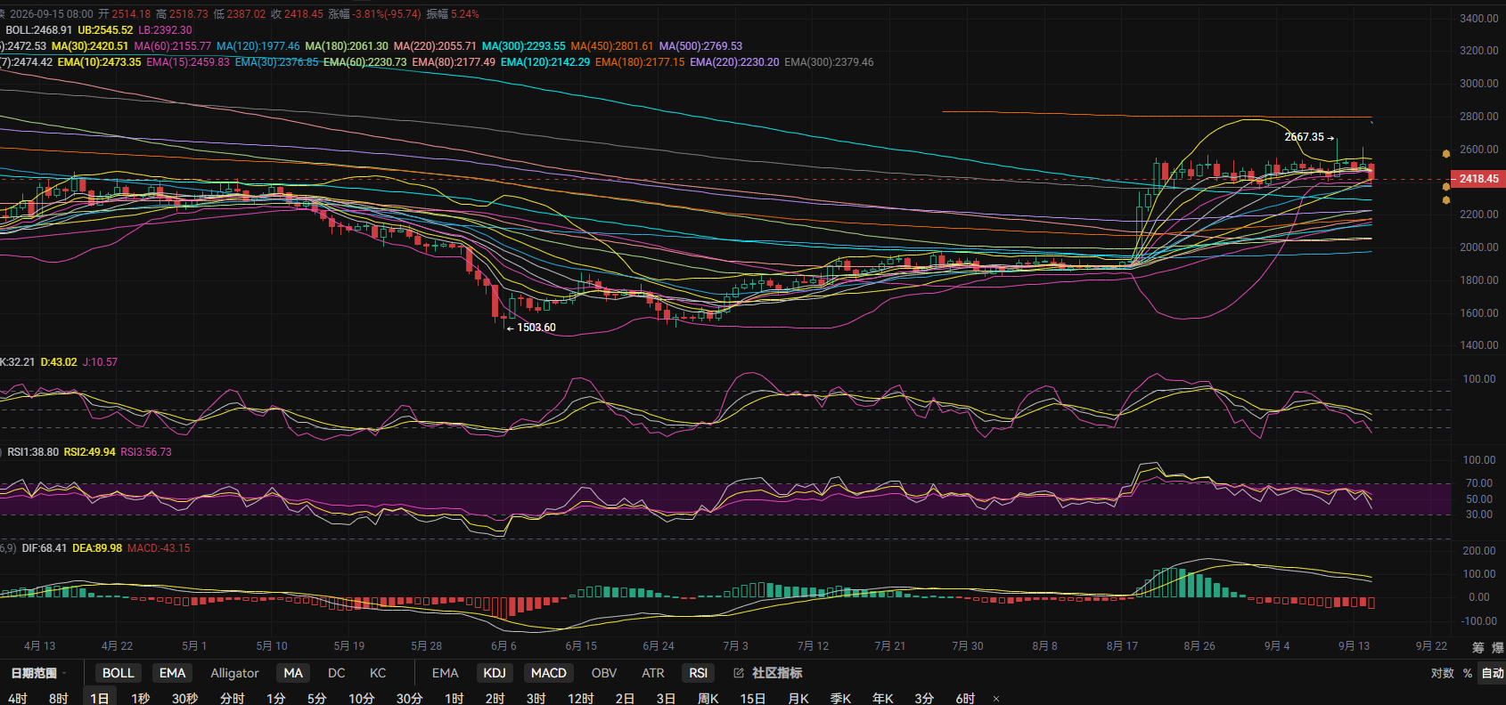
Task: Click the BOLL:2468.91 indicator label
Action: [x=39, y=30]
